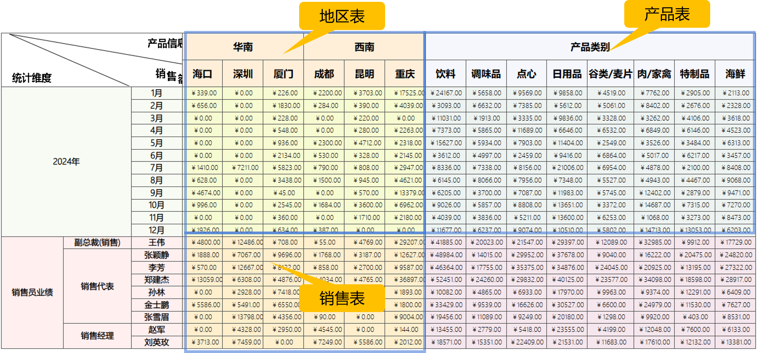Viewport: 757px width, 353px height.
Task: Select salesperson 郑建杰 name cell
Action: click(156, 280)
